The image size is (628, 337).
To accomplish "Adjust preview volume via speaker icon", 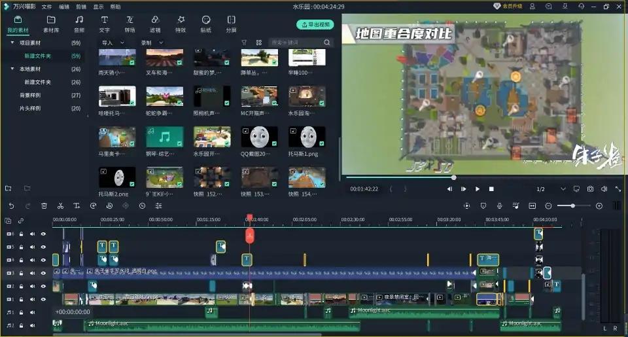I will (604, 188).
